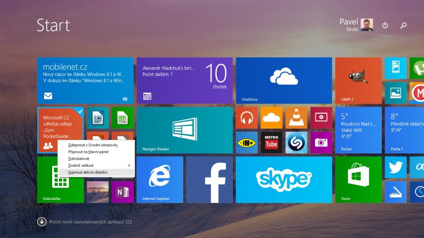Show all apps with down arrow

point(42,222)
